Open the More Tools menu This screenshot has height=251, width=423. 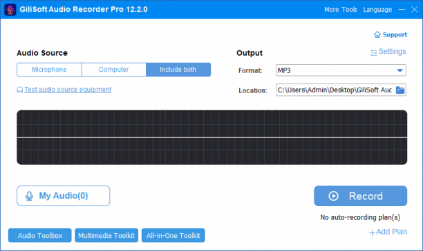[341, 10]
